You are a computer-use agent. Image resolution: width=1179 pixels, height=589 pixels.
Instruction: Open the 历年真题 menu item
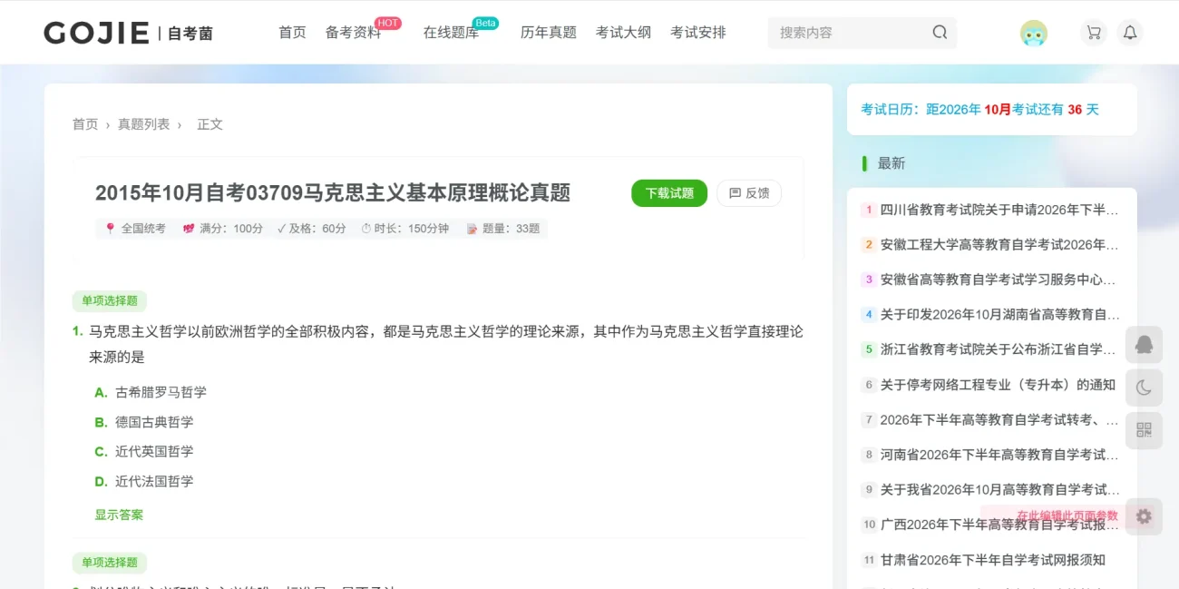coord(549,33)
